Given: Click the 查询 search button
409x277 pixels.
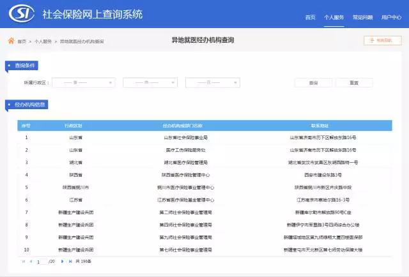Looking at the screenshot, I should click(x=313, y=82).
